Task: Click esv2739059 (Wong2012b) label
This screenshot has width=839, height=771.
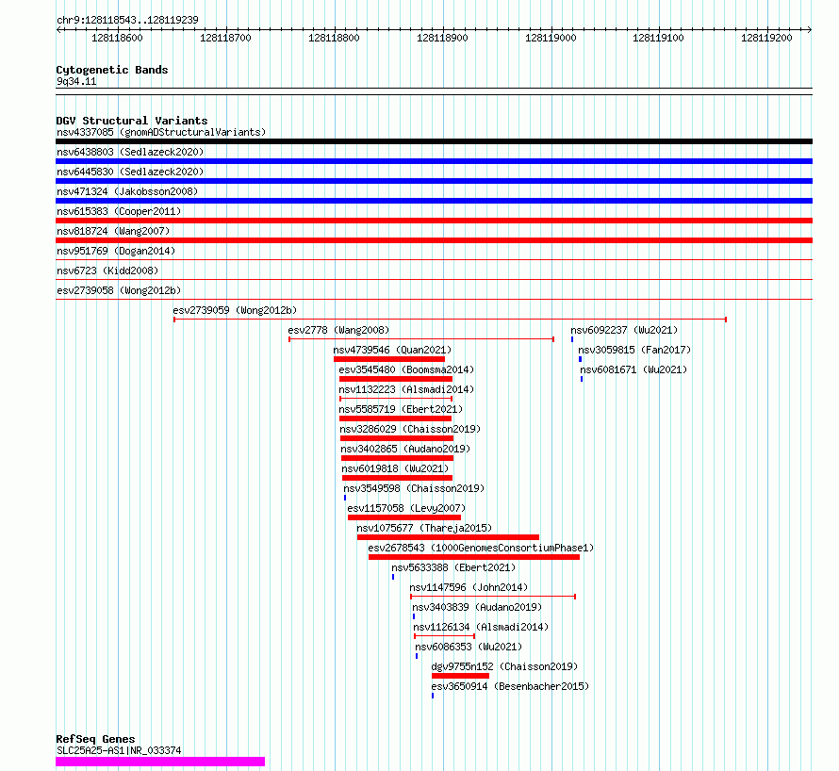Action: pyautogui.click(x=235, y=310)
